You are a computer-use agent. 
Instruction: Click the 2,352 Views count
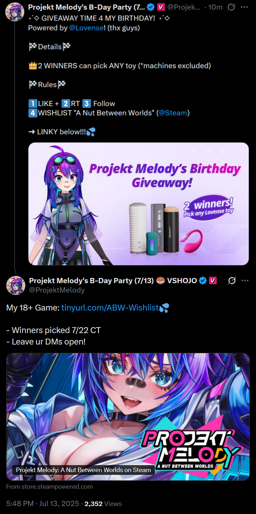103,503
